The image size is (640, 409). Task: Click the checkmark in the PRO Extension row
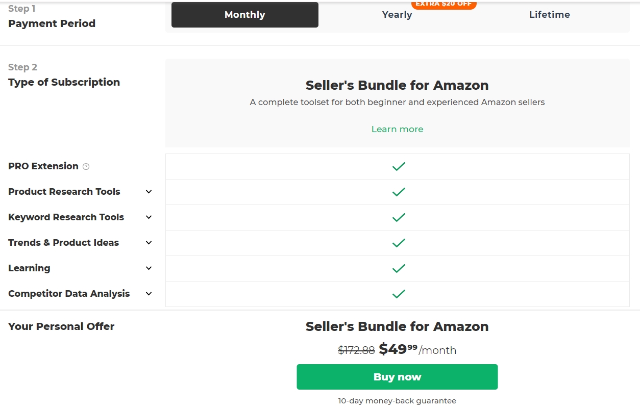click(x=398, y=166)
